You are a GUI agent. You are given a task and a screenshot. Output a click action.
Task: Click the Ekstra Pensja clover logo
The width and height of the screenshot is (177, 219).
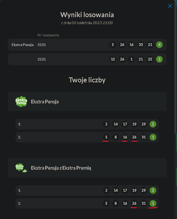click(21, 102)
